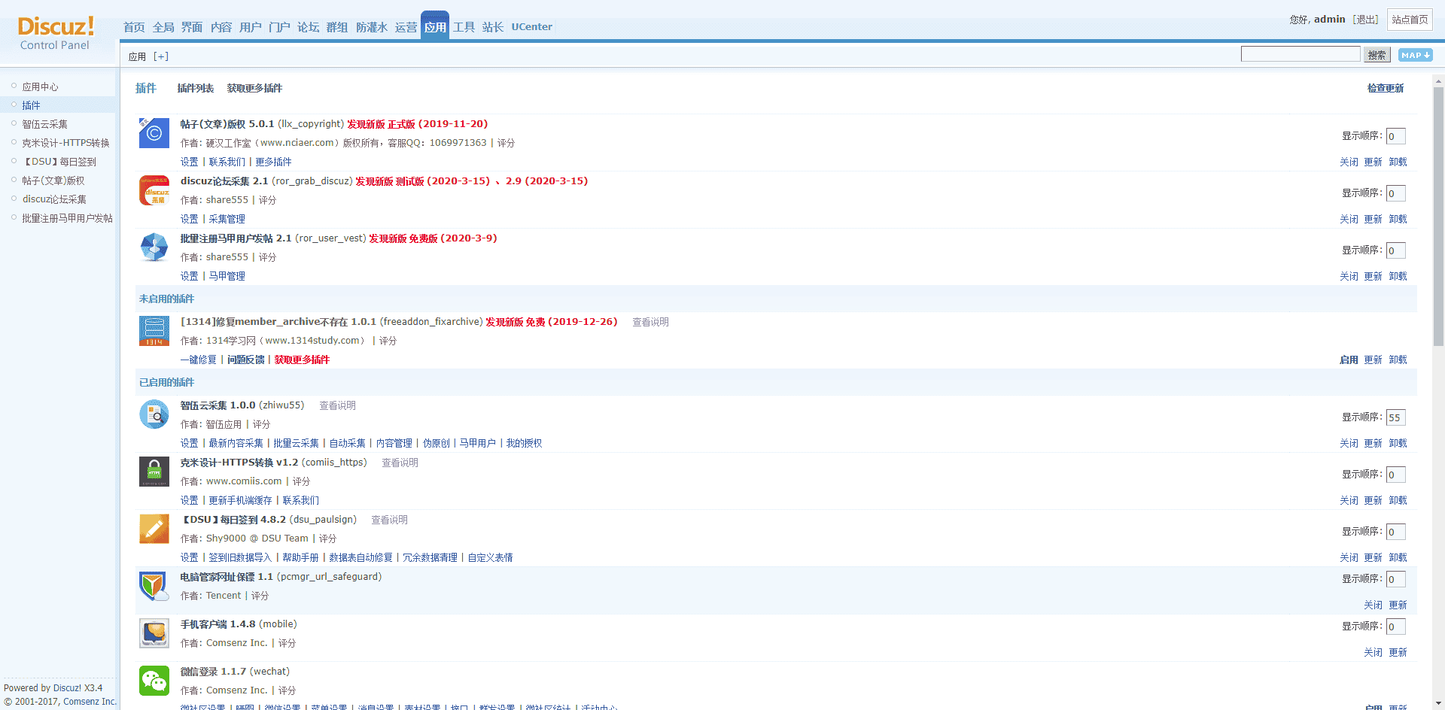Click the 批量注册马甲用户发帖 plugin icon
The height and width of the screenshot is (710, 1445).
point(154,247)
